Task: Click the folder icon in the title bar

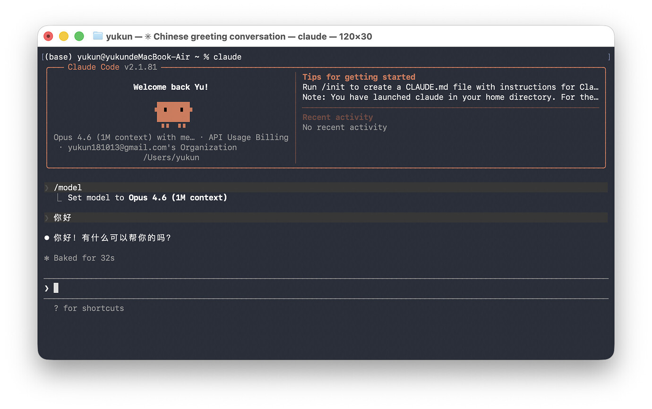Action: (x=98, y=36)
